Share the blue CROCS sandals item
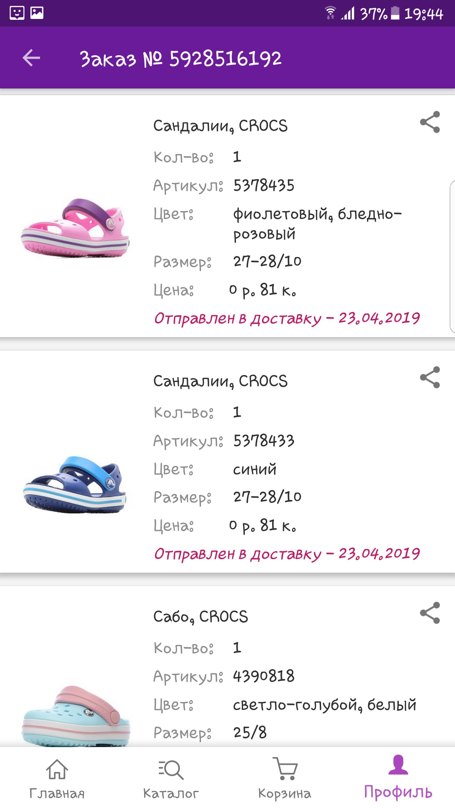The height and width of the screenshot is (809, 455). 430,378
